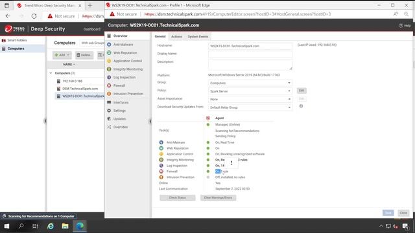Click the three-dot popup over the status values
The height and width of the screenshot is (233, 415).
pos(231,163)
